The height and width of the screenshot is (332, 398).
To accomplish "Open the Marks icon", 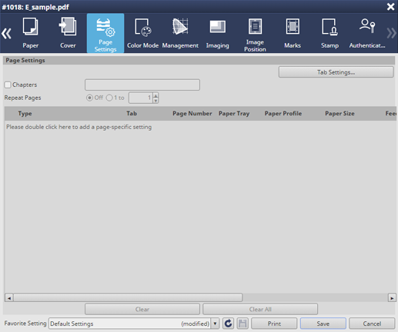I will coord(293,33).
